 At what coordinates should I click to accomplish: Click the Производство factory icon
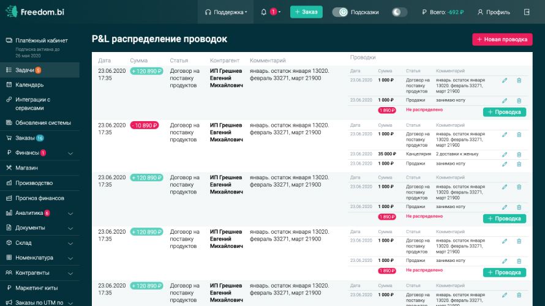pyautogui.click(x=9, y=183)
